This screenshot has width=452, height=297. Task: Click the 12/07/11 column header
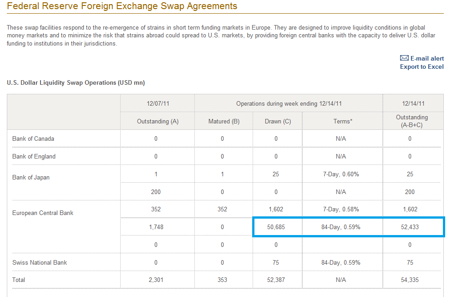pyautogui.click(x=157, y=103)
